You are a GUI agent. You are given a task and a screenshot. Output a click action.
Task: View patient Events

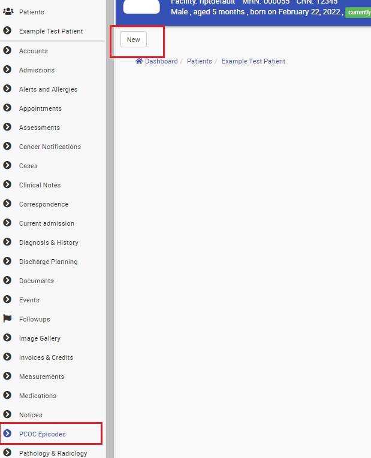point(29,300)
